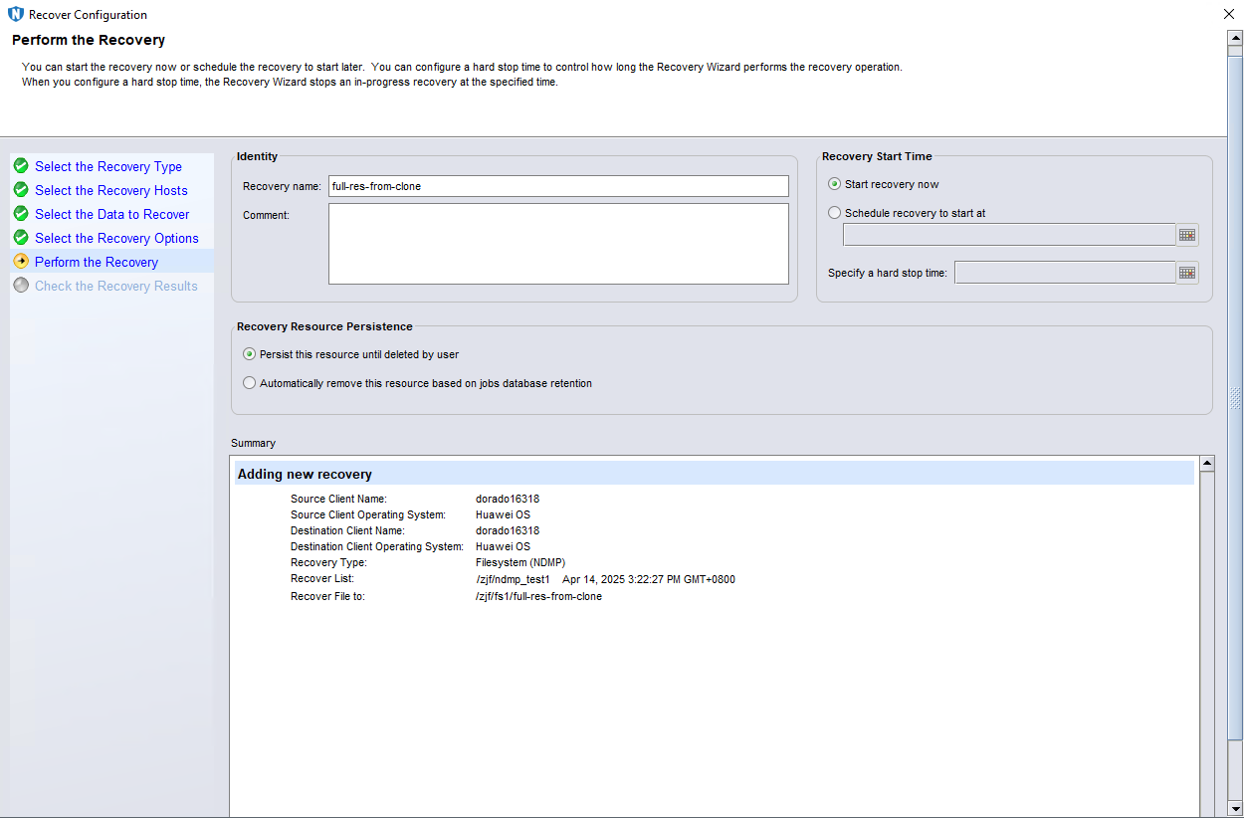Click Summary panel scroll up arrow
Screen dimensions: 1244x818
click(x=1207, y=464)
